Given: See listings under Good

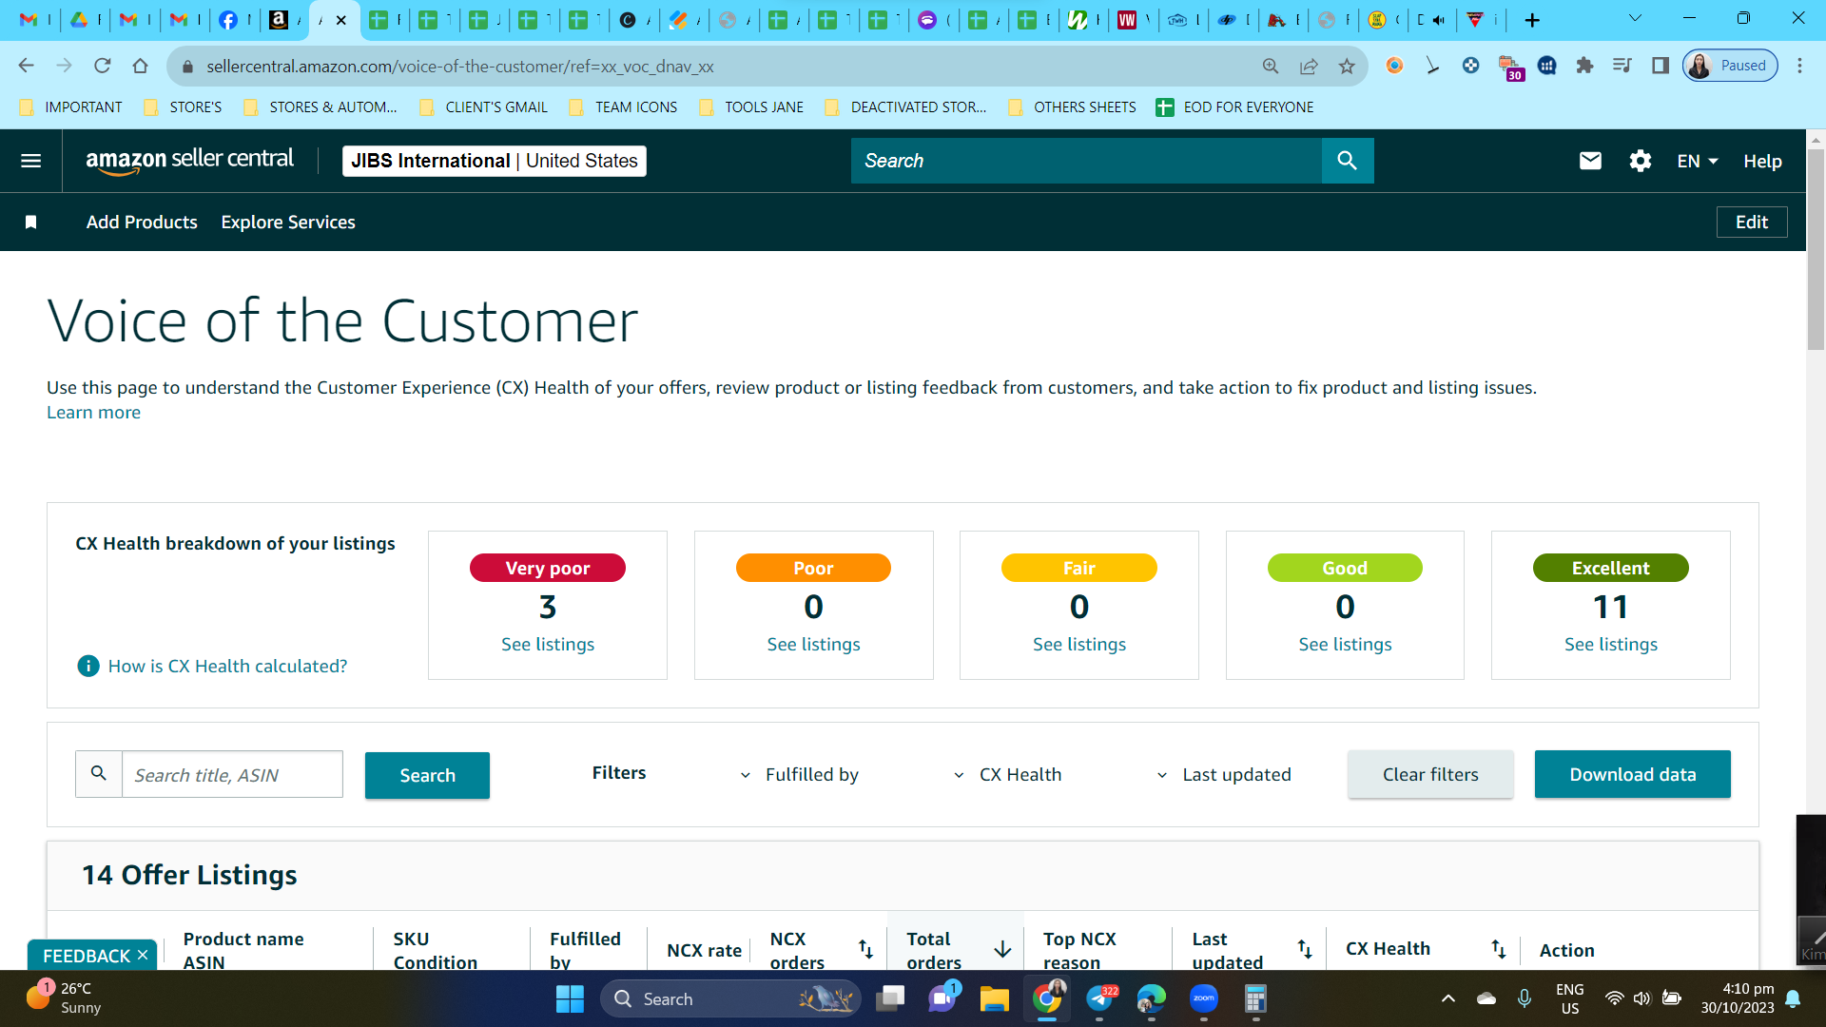Looking at the screenshot, I should (1345, 645).
